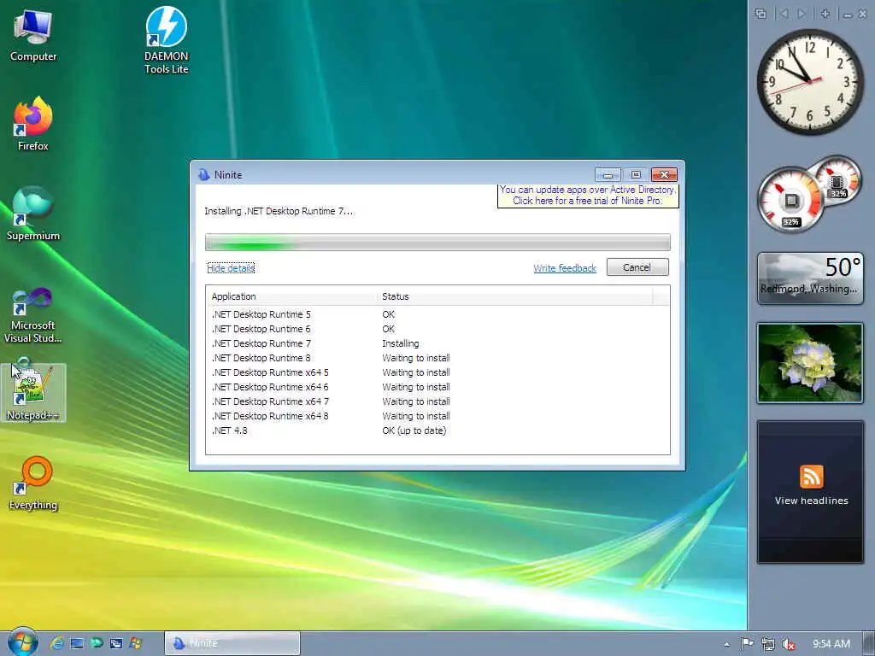This screenshot has height=656, width=875.
Task: Select the .NET Desktop Runtime x64 7 row
Action: 437,401
